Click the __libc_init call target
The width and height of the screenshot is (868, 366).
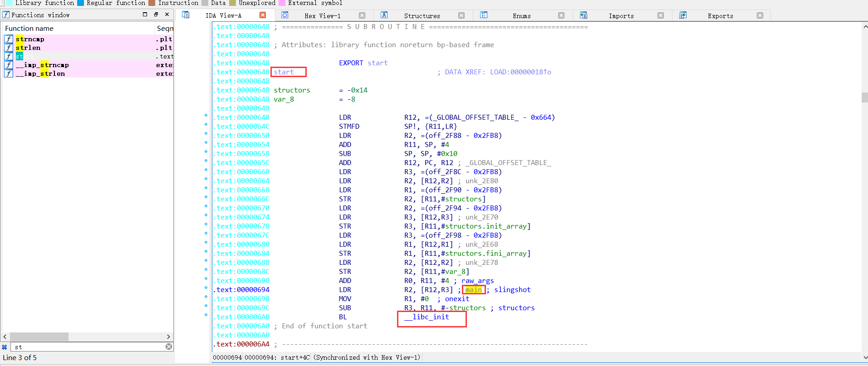(431, 317)
